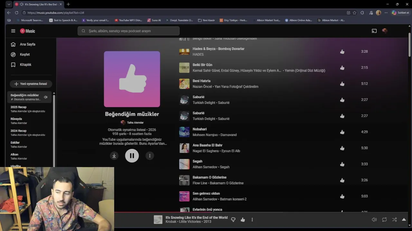This screenshot has width=412, height=231.
Task: Open Nazan Öncel artist link
Action: pyautogui.click(x=202, y=87)
